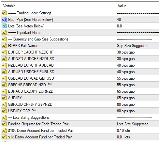Edit the Gap Pips value 40
The image size is (159, 142).
137,20
